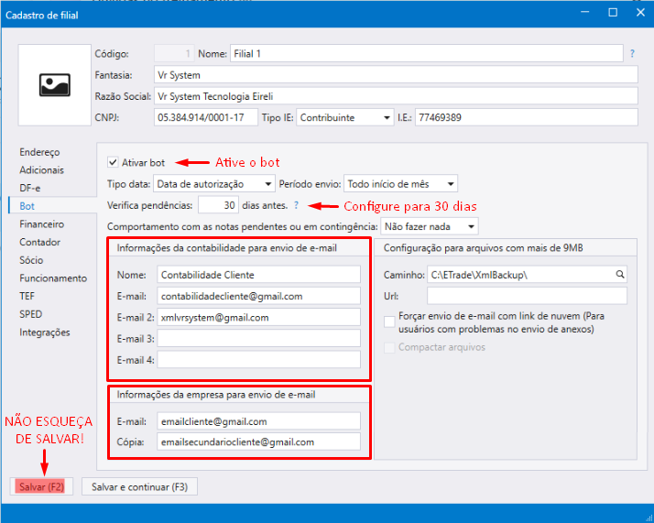The height and width of the screenshot is (523, 654).
Task: Open the Tipo IE Contribuinte dropdown
Action: click(345, 117)
